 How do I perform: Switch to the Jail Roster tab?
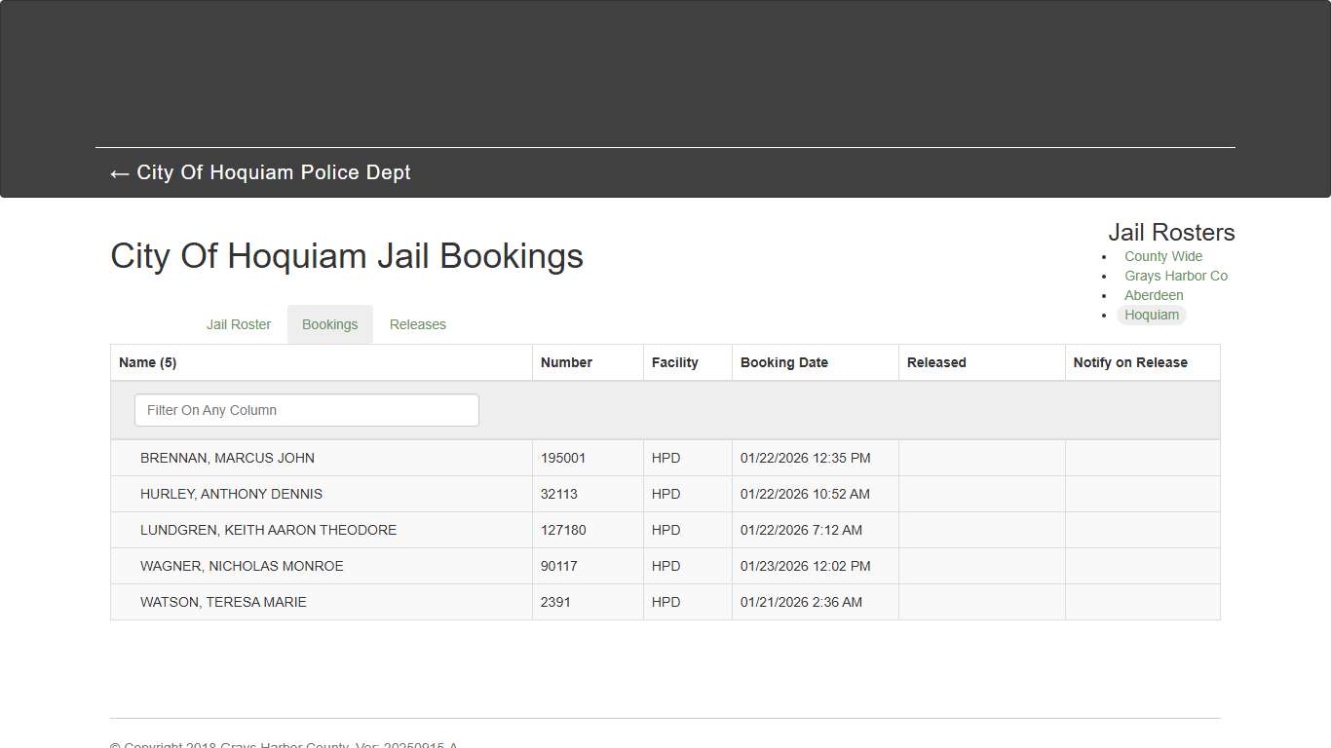[x=238, y=323]
